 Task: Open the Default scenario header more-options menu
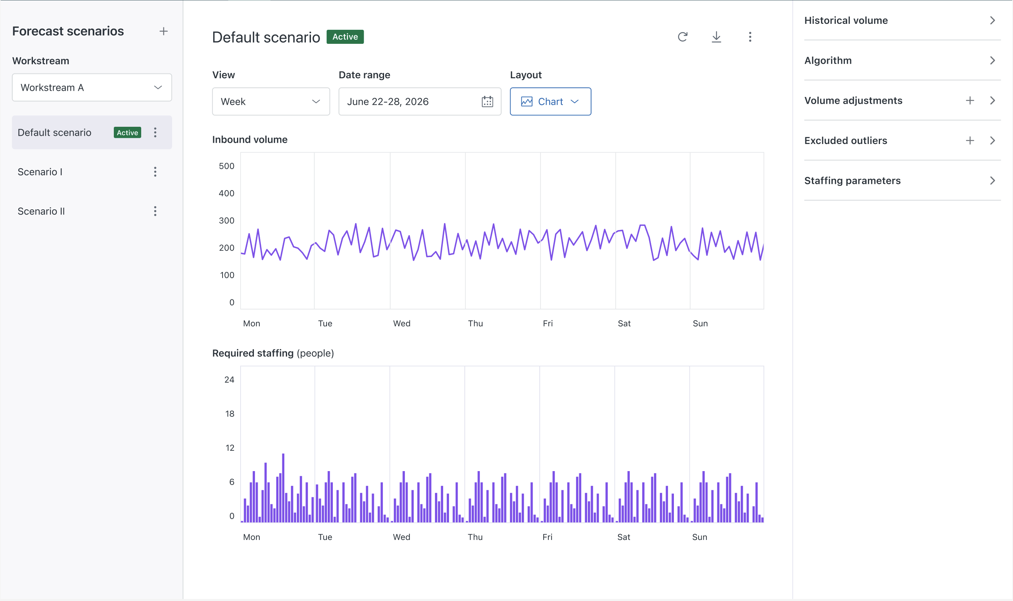click(749, 37)
